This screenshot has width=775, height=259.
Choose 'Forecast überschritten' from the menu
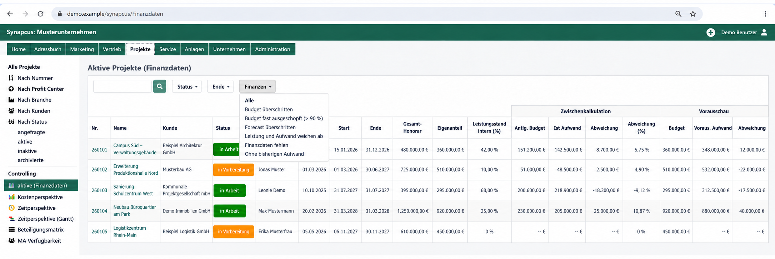270,127
